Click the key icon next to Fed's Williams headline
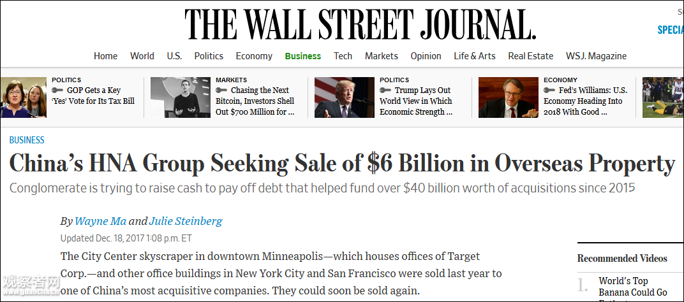Image resolution: width=684 pixels, height=302 pixels. (x=549, y=90)
